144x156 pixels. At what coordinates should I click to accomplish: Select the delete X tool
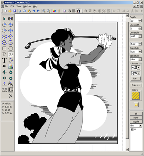[x=11, y=96]
